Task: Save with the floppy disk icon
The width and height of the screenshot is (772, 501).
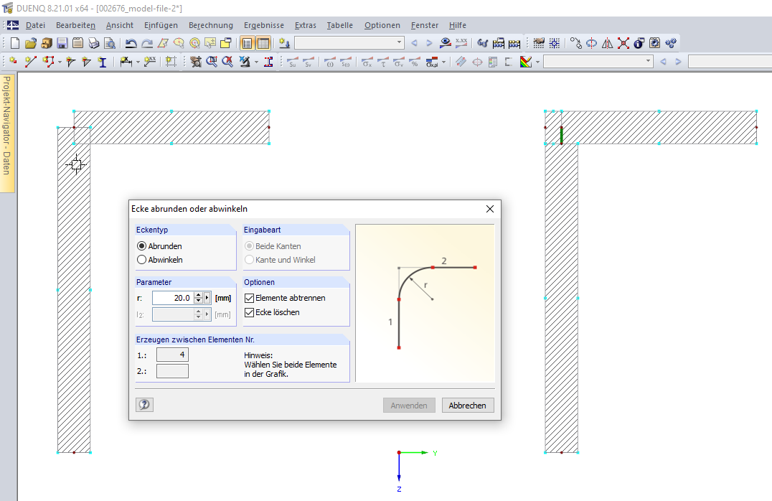Action: click(62, 43)
